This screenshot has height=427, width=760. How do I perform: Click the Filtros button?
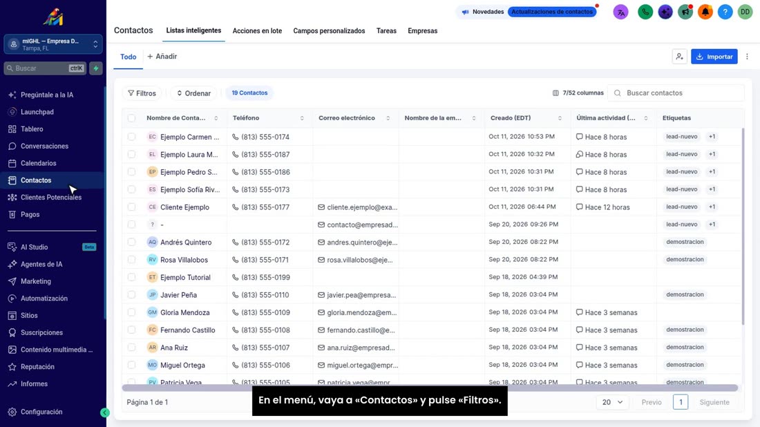[142, 93]
